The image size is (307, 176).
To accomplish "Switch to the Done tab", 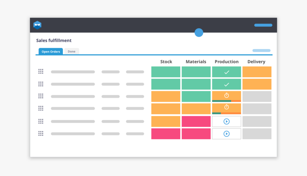I will [72, 52].
